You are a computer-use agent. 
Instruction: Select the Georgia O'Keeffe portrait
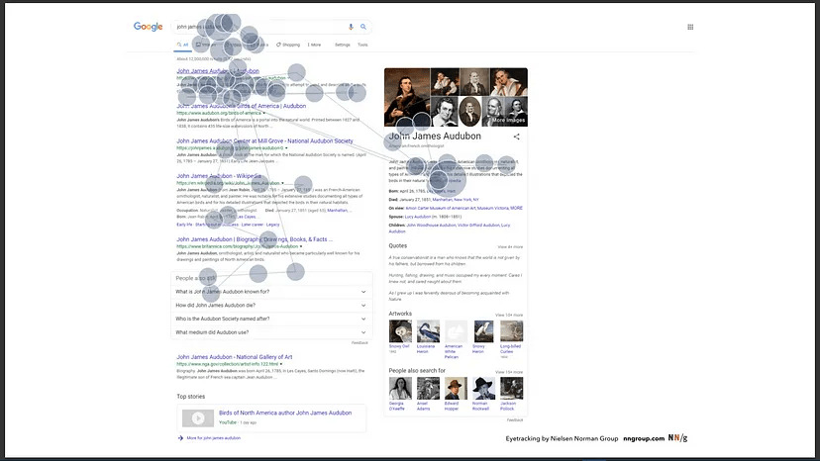pos(400,389)
